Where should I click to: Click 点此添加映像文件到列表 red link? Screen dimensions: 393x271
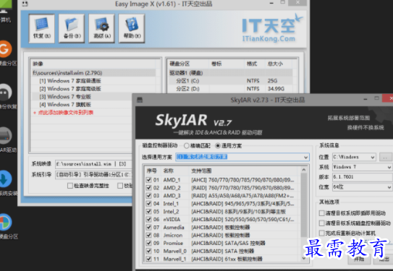(66, 113)
